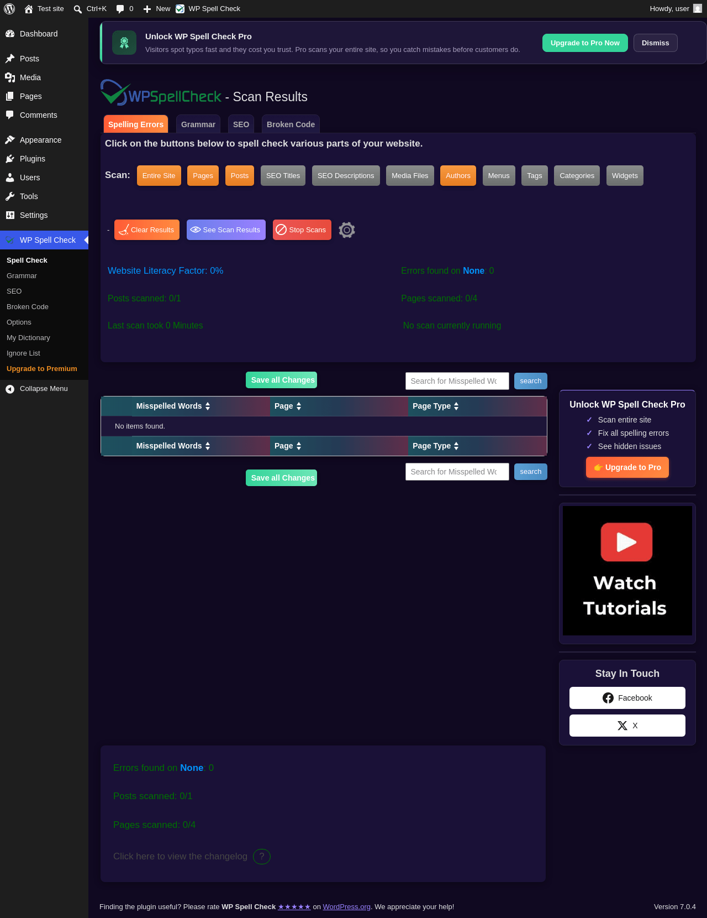Click the WP Spell Check admin bar icon
The height and width of the screenshot is (918, 707).
pos(180,9)
